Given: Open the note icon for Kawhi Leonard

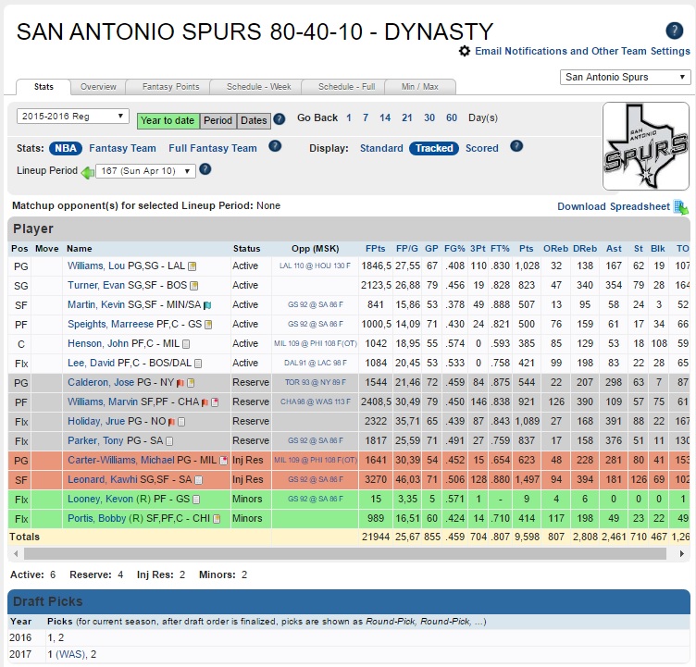Looking at the screenshot, I should pyautogui.click(x=199, y=480).
